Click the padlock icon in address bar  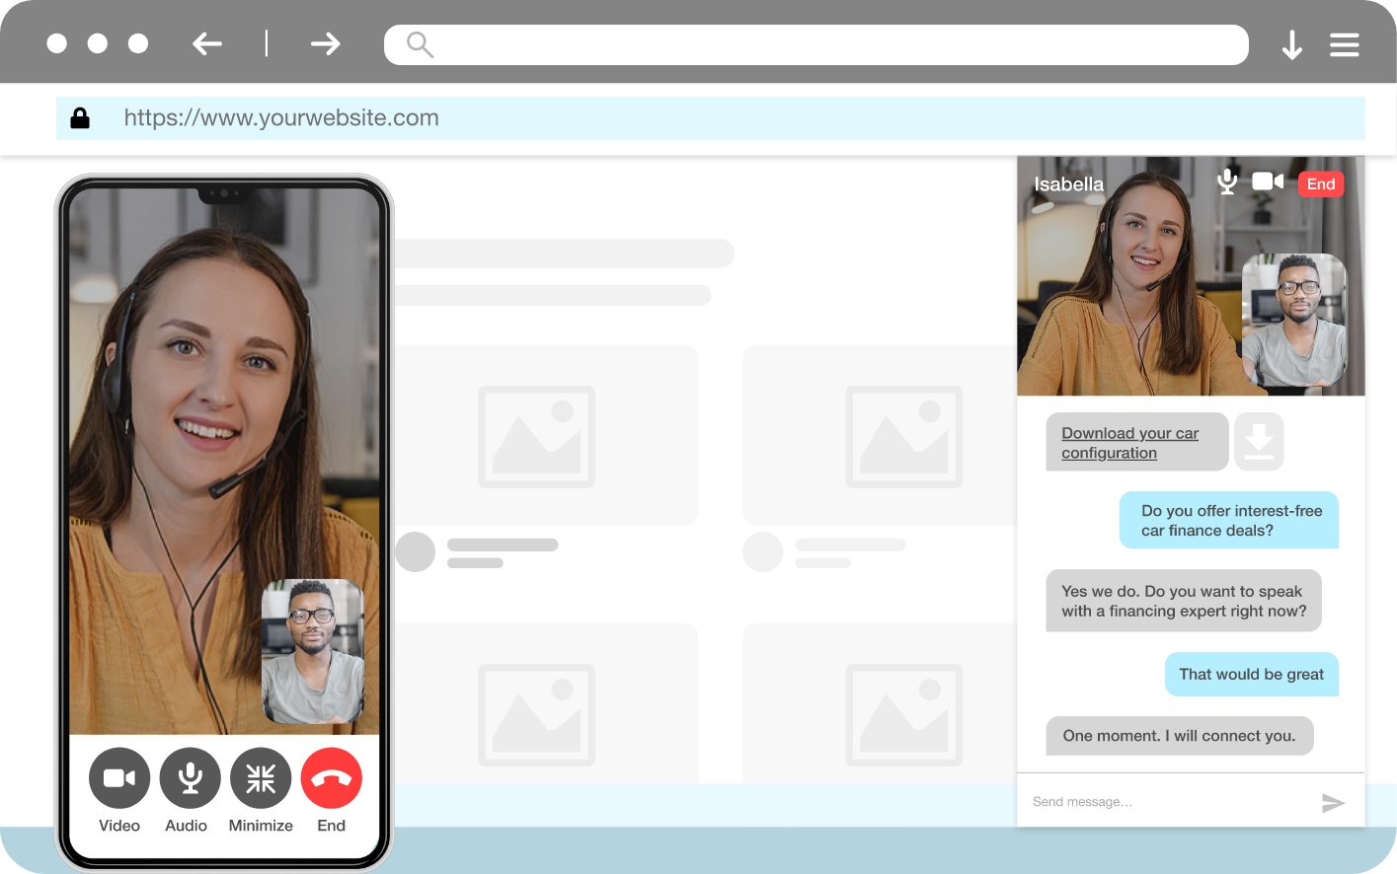click(80, 118)
